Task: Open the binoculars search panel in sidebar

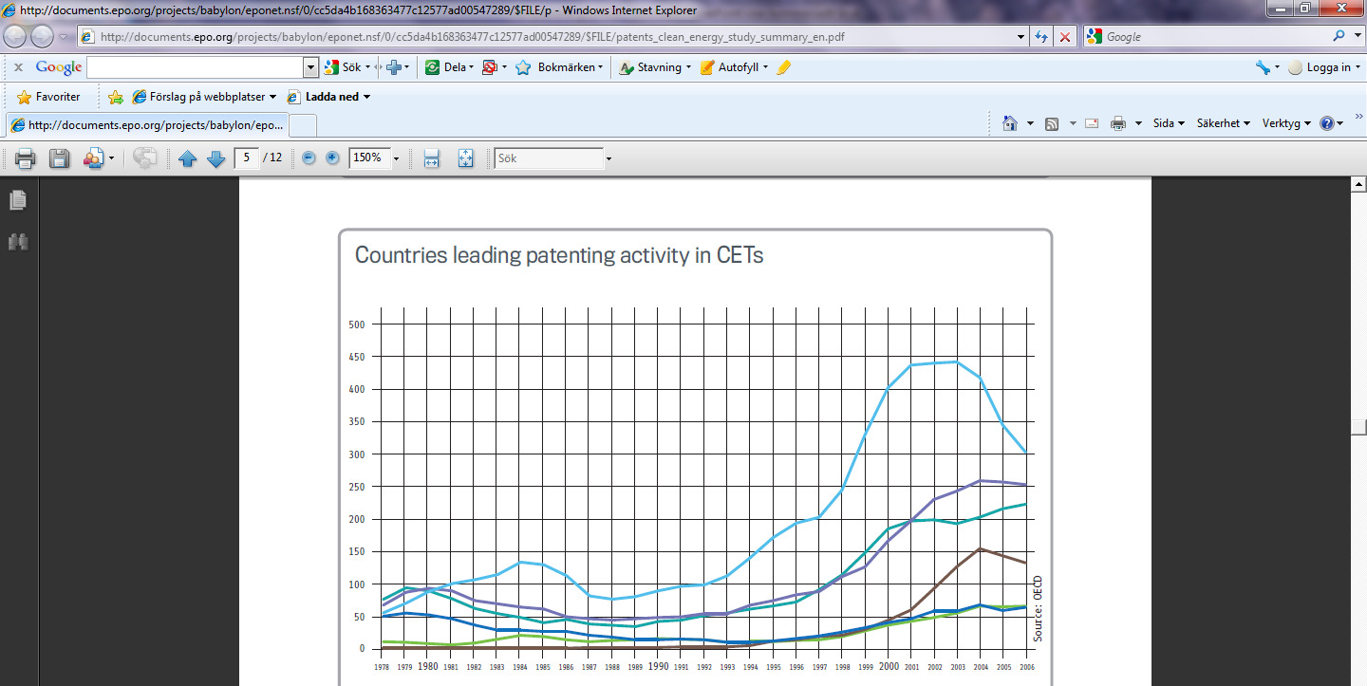Action: tap(18, 242)
